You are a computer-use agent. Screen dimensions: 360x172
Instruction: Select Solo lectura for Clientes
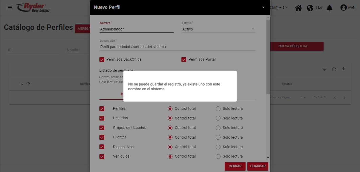(x=218, y=137)
